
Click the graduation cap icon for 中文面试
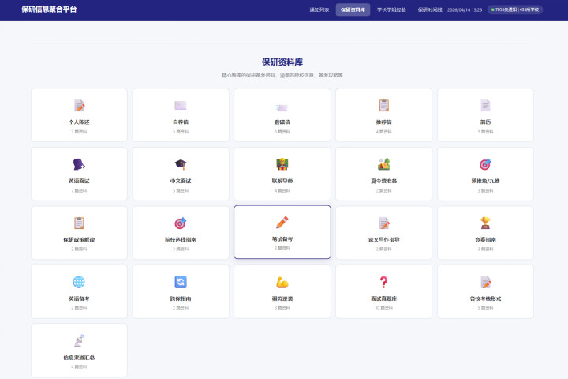coord(181,164)
